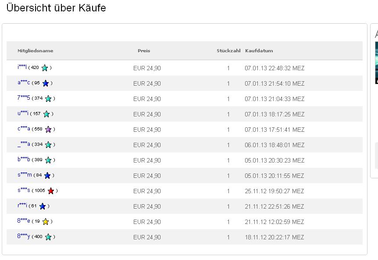Click the blue star beside s***m

point(47,176)
